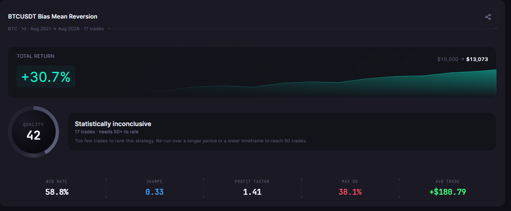Click the 58.8% win rate value
The height and width of the screenshot is (211, 511).
57,192
